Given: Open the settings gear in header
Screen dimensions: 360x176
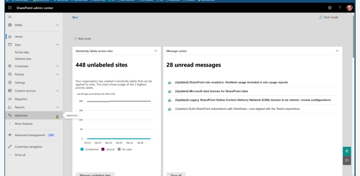Looking at the screenshot, I should 330,7.
